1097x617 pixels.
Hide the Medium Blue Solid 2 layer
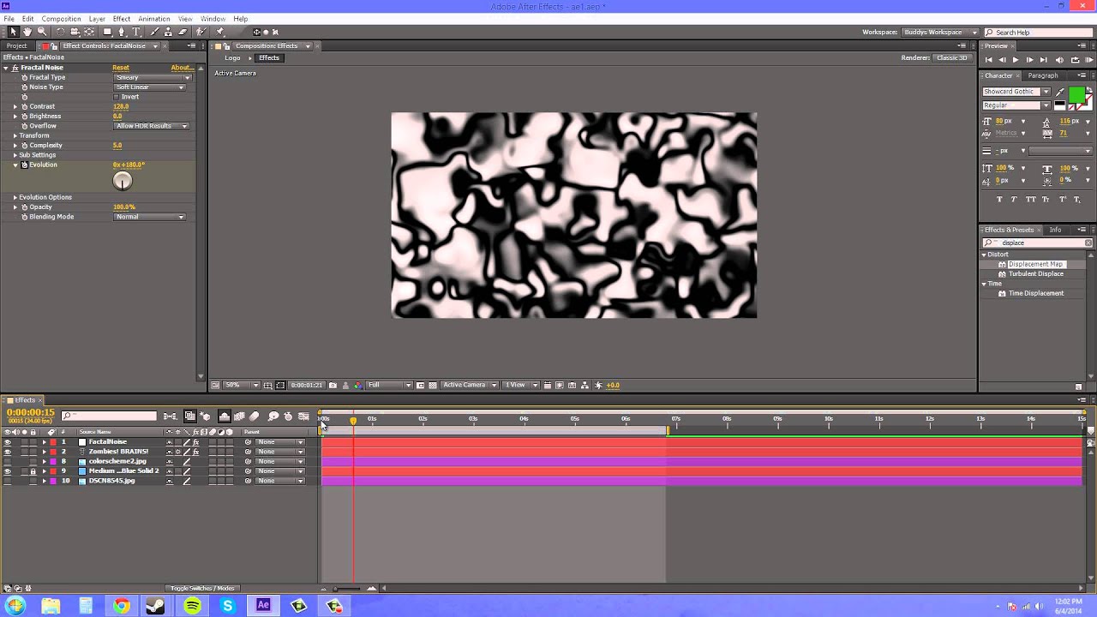(x=8, y=471)
